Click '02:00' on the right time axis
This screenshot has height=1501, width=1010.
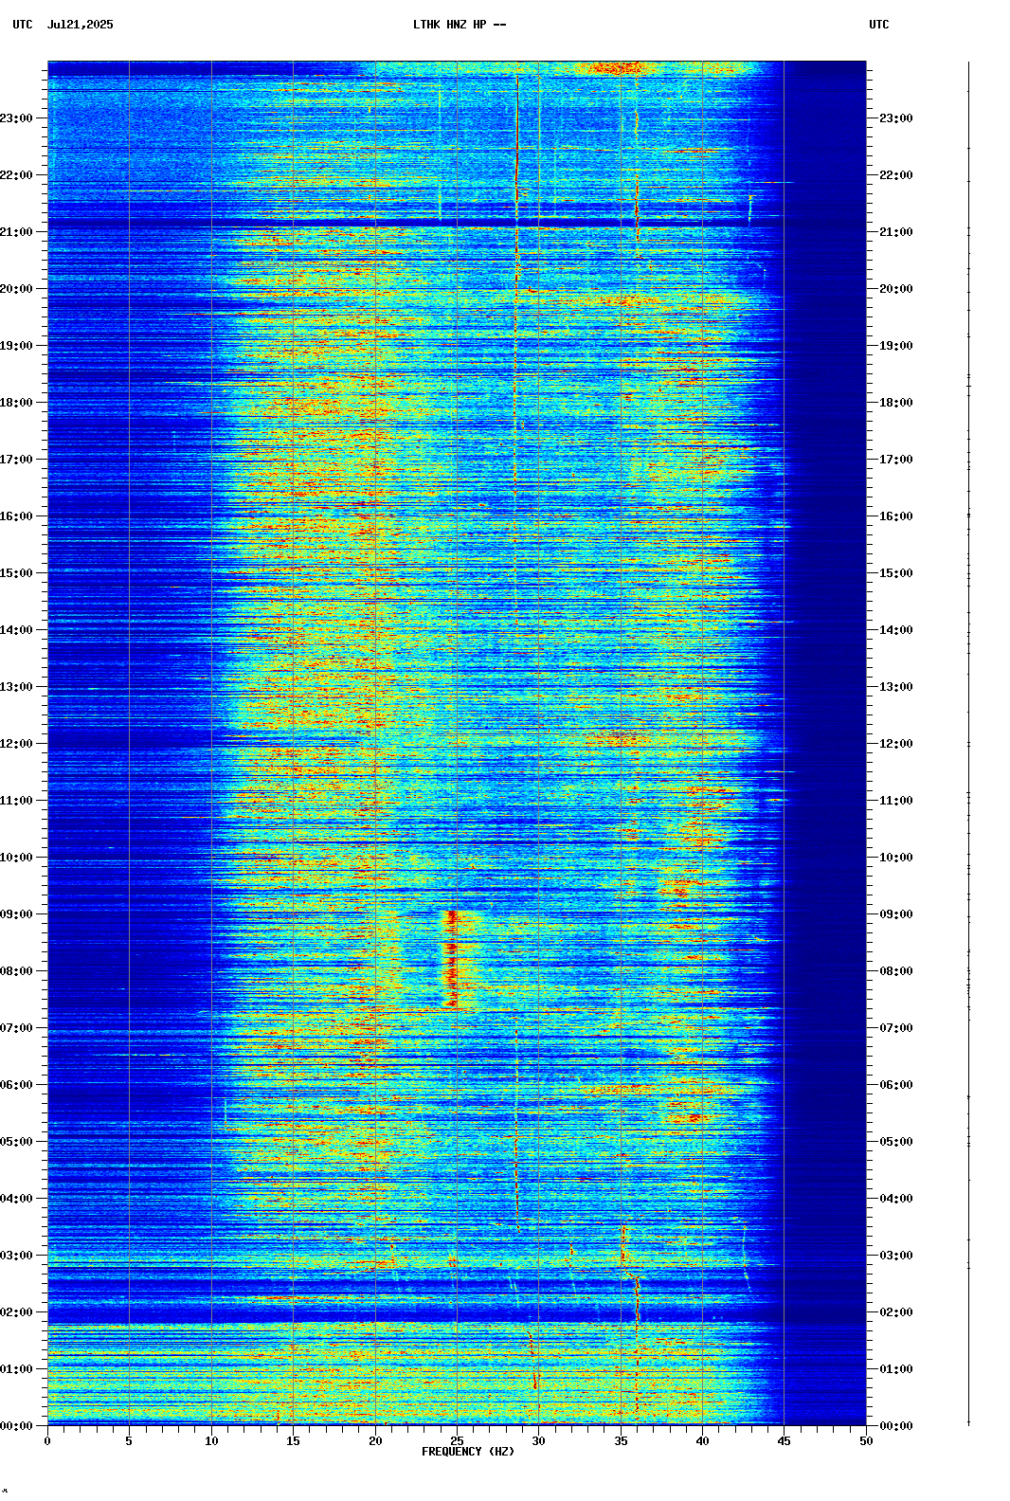896,1312
